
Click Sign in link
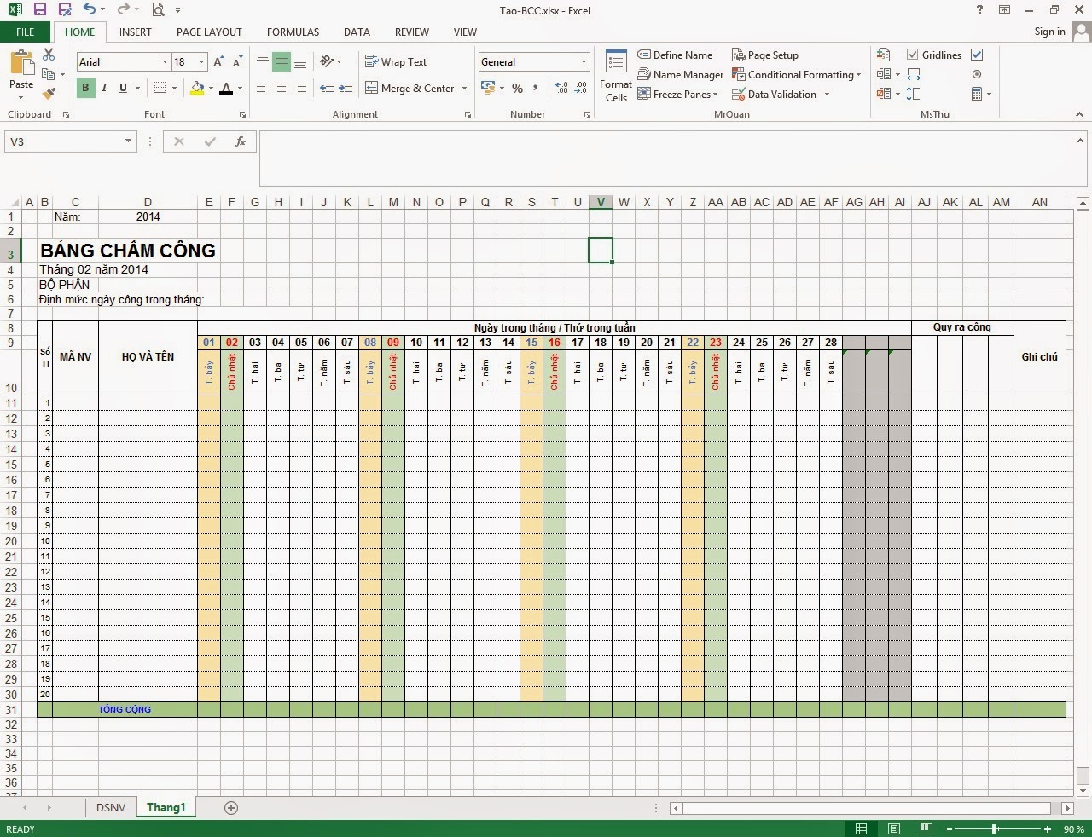pos(1049,32)
